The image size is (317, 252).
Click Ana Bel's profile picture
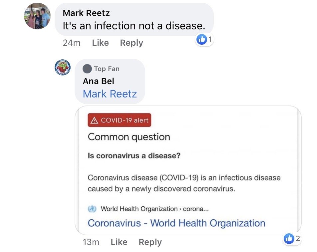coord(63,67)
